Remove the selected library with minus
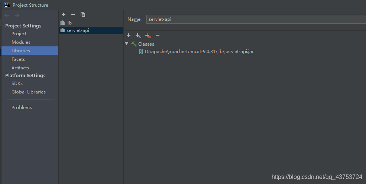The height and width of the screenshot is (184, 366). pos(73,14)
